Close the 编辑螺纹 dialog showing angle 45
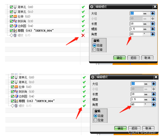 pos(156,77)
